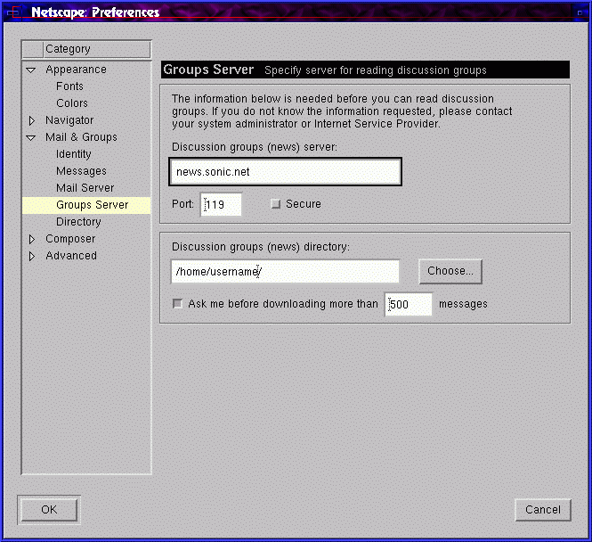
Task: Open the window menu icon in title bar
Action: [13, 12]
